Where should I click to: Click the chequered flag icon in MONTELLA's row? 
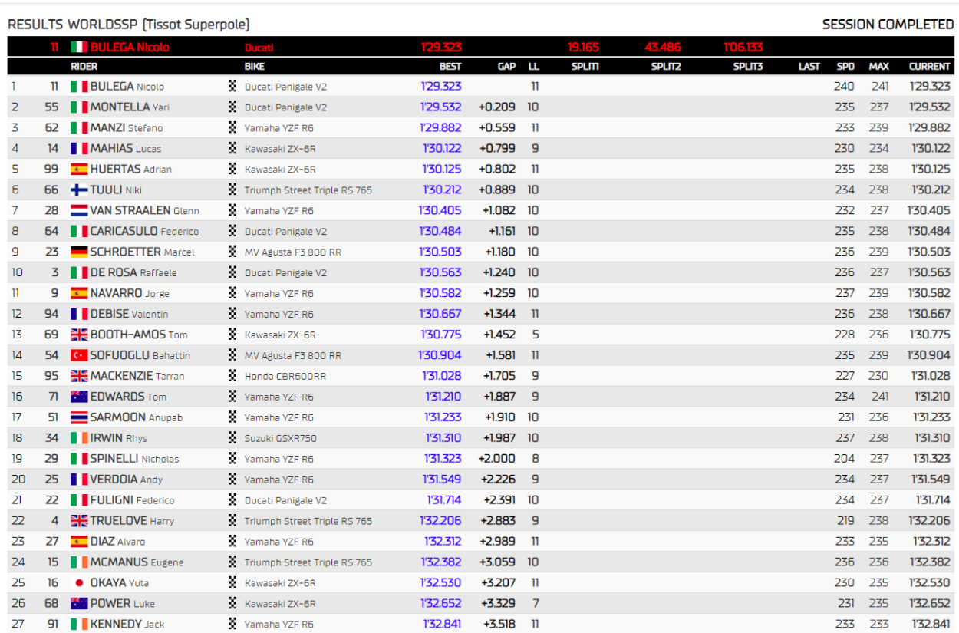click(232, 107)
